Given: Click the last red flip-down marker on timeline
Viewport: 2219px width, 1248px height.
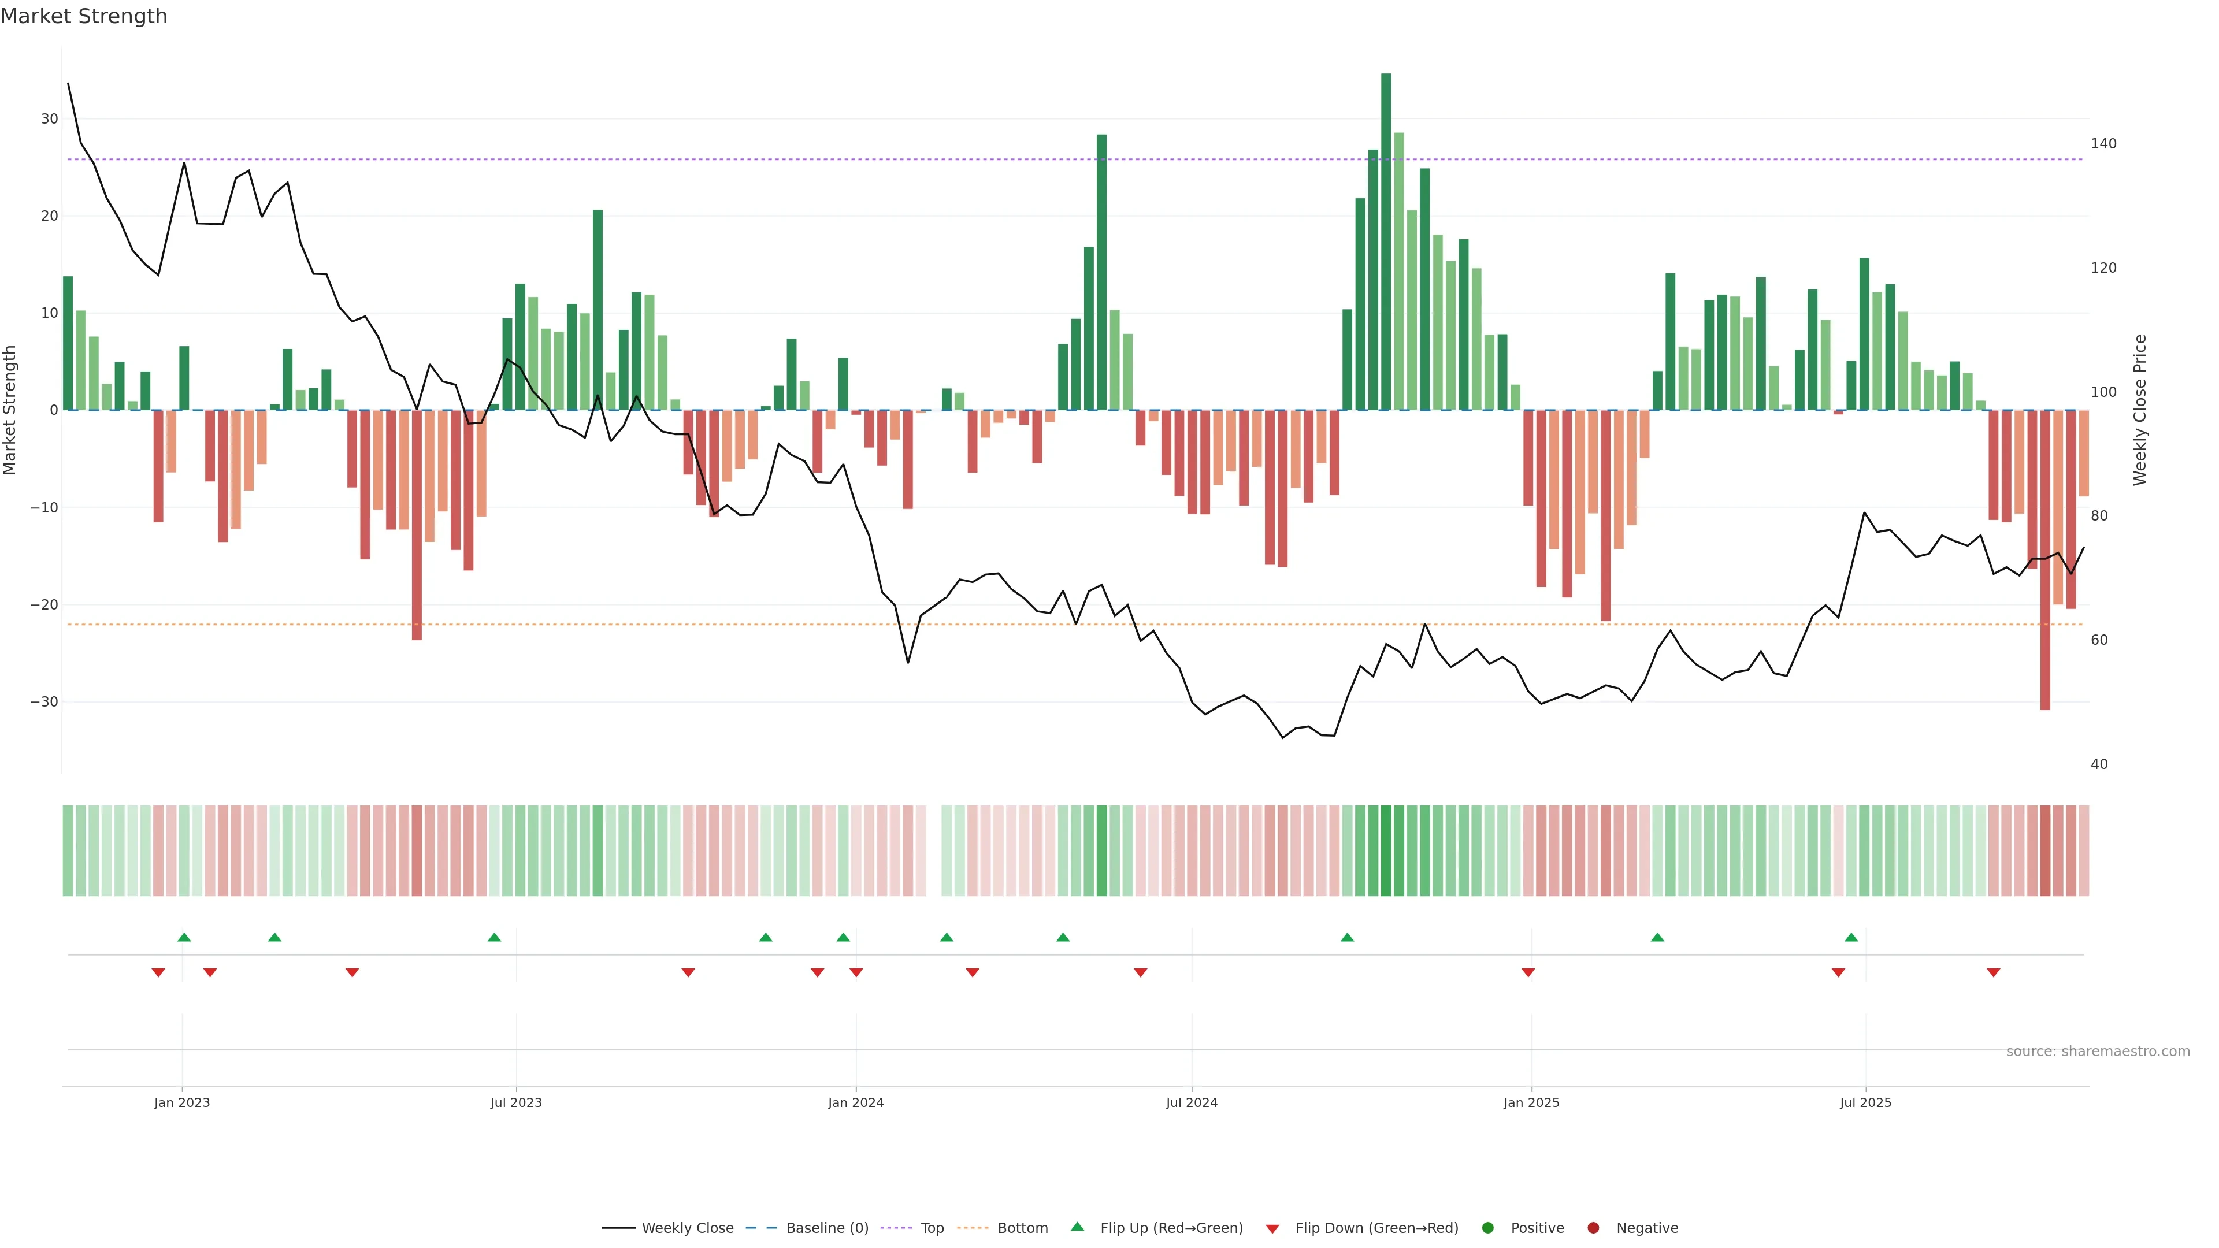Looking at the screenshot, I should (1993, 972).
